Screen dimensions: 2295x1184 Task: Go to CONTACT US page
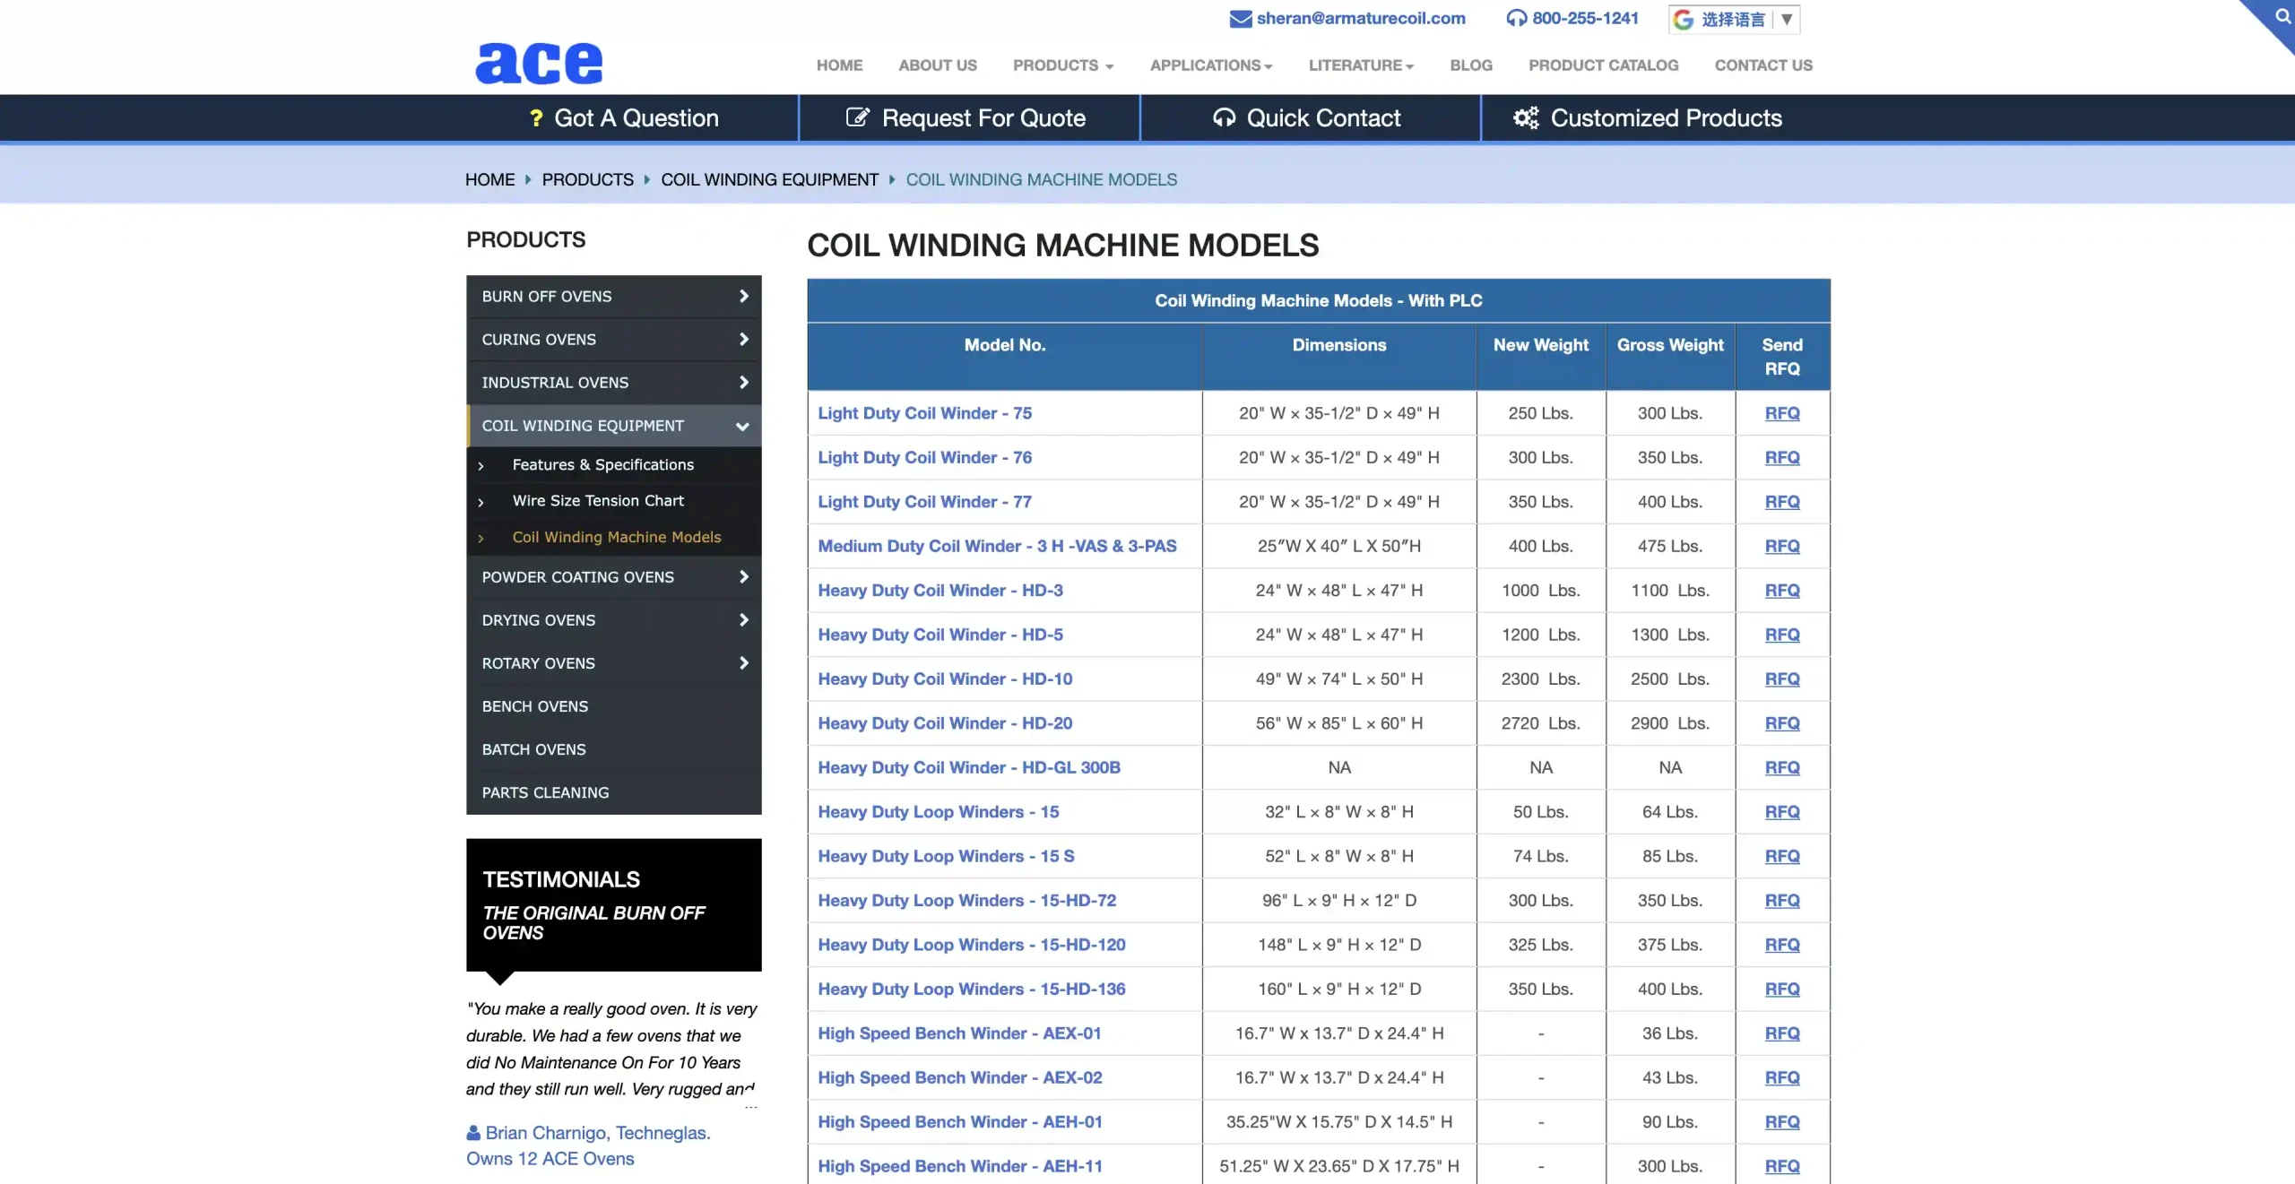point(1762,65)
